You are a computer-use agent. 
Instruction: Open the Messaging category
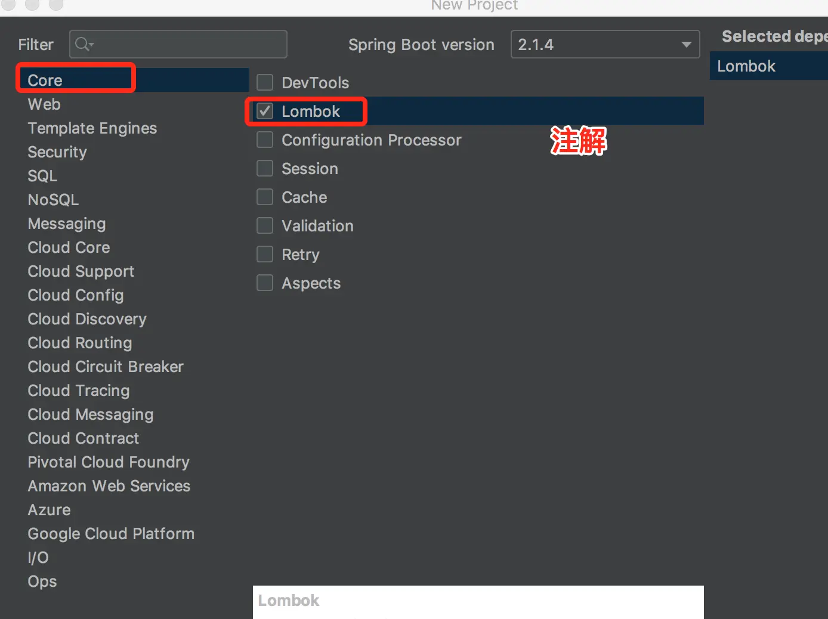[67, 224]
